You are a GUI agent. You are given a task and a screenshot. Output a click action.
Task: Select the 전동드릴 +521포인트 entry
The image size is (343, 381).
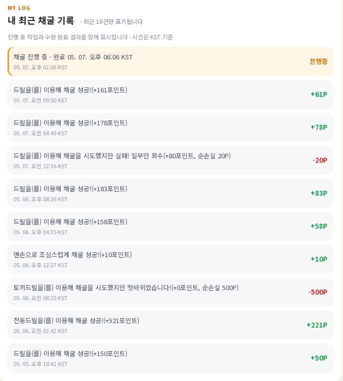click(x=170, y=325)
